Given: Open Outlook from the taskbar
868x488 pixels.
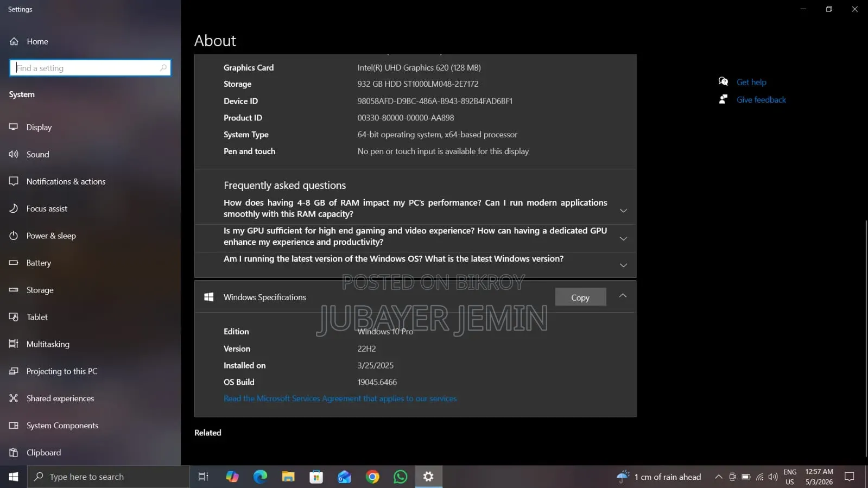Looking at the screenshot, I should 344,477.
